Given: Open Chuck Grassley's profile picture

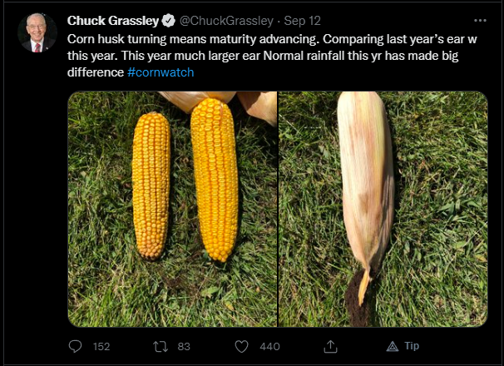Looking at the screenshot, I should point(37,33).
